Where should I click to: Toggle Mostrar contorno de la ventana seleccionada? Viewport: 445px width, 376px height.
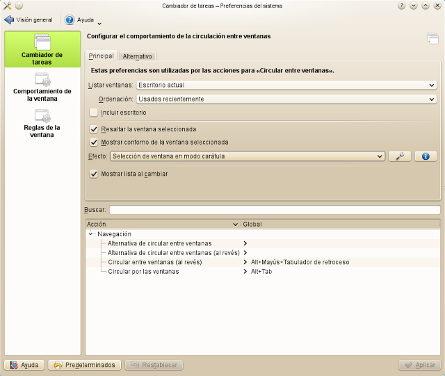click(x=94, y=142)
